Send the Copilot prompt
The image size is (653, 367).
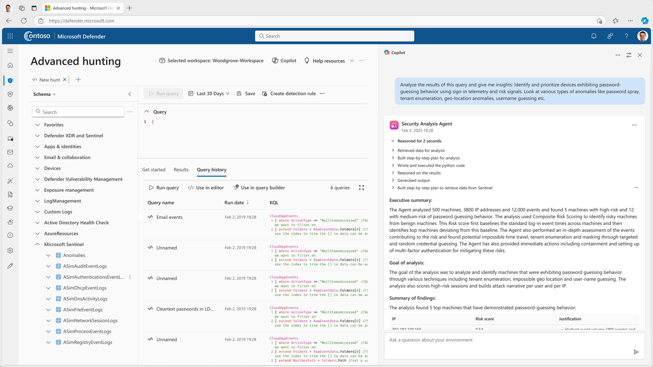click(636, 352)
